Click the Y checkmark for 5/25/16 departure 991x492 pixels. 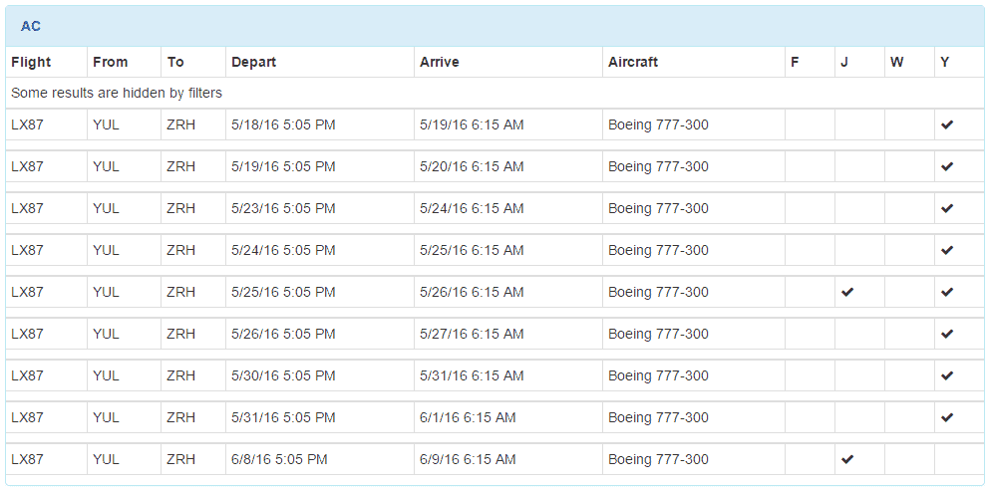pos(947,293)
